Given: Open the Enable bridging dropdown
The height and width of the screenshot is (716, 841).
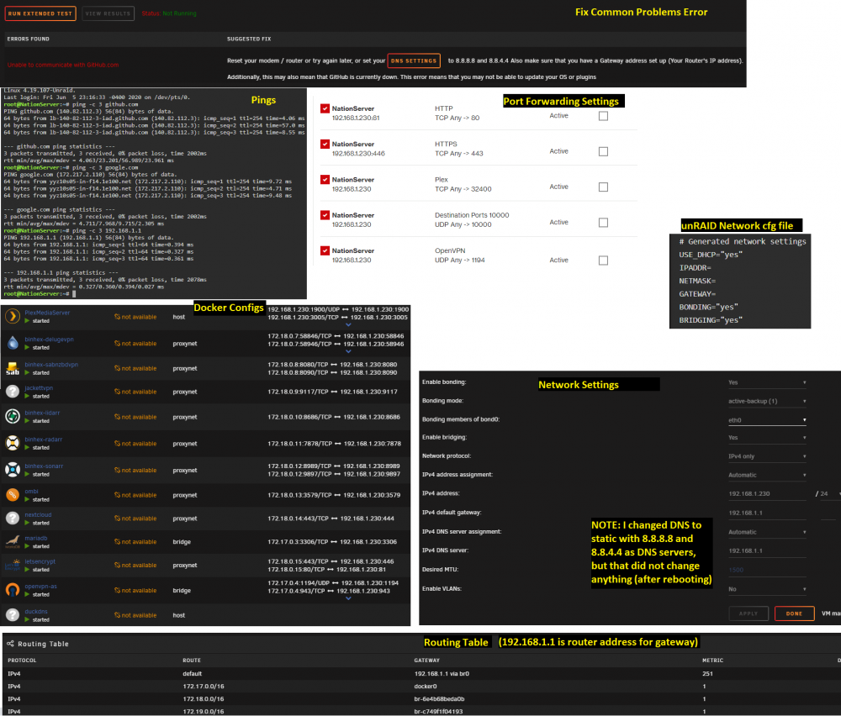Looking at the screenshot, I should point(767,438).
